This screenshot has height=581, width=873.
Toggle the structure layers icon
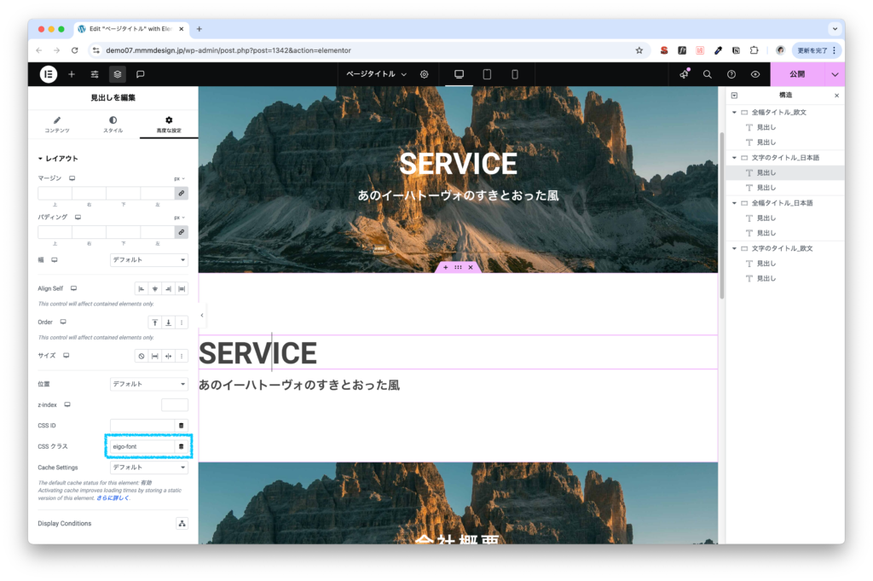(118, 74)
